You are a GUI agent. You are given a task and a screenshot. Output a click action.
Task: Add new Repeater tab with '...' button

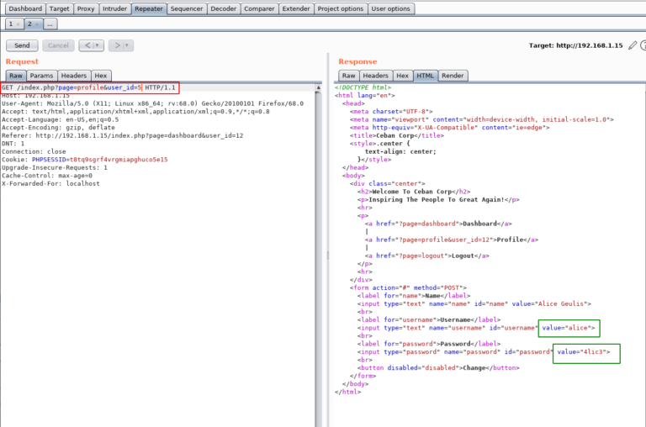tap(51, 24)
